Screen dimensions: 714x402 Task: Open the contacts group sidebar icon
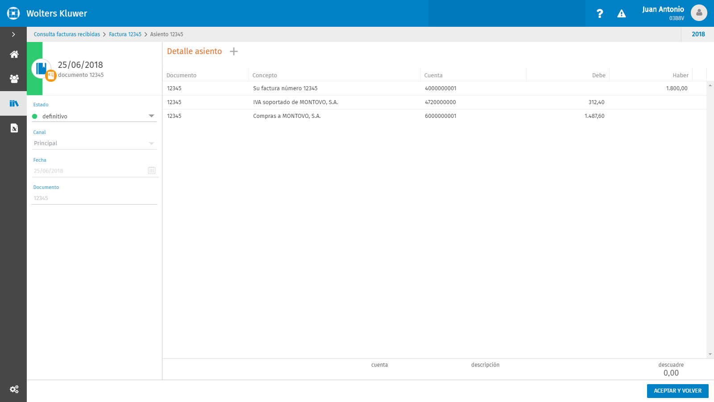pyautogui.click(x=14, y=79)
